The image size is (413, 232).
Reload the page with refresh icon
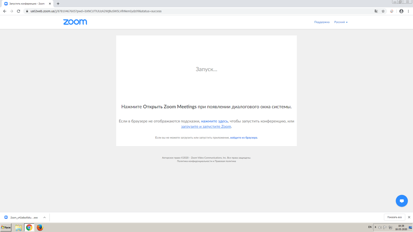pyautogui.click(x=19, y=11)
